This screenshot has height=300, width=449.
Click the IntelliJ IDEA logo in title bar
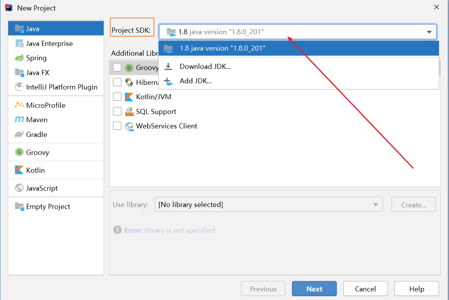click(9, 8)
